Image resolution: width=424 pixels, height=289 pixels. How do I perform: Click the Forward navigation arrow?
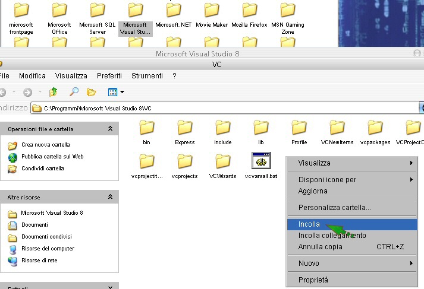point(27,93)
